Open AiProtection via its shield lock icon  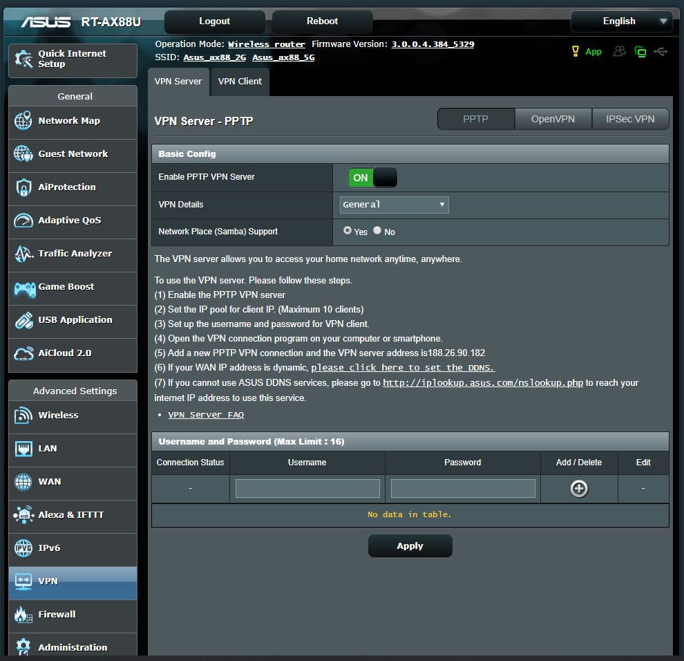coord(23,187)
